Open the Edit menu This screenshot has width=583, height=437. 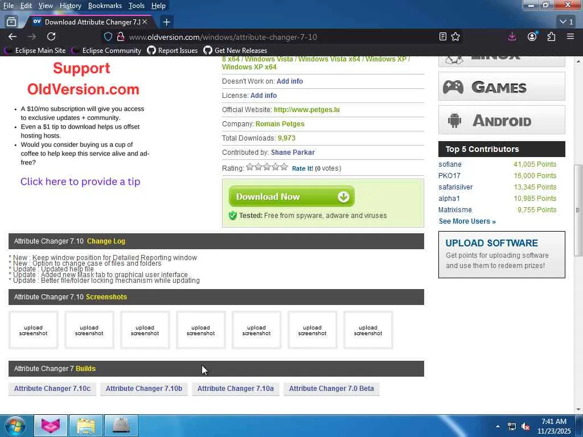click(26, 6)
